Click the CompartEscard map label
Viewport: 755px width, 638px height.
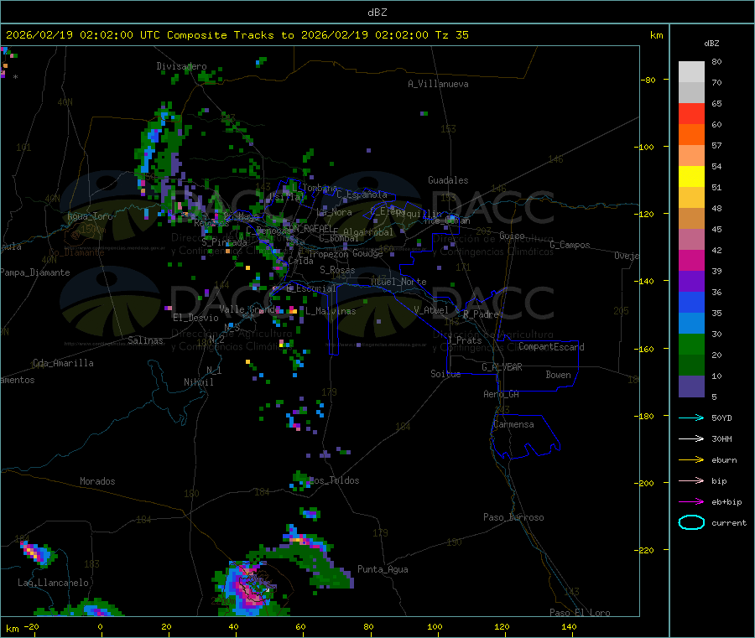[551, 347]
